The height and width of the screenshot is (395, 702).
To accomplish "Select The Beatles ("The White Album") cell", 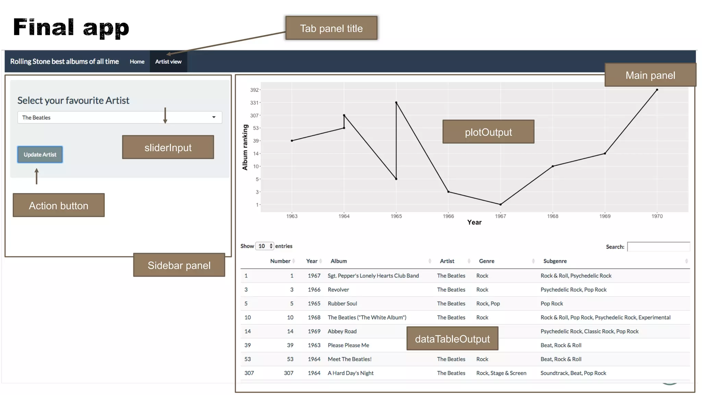I will click(367, 318).
